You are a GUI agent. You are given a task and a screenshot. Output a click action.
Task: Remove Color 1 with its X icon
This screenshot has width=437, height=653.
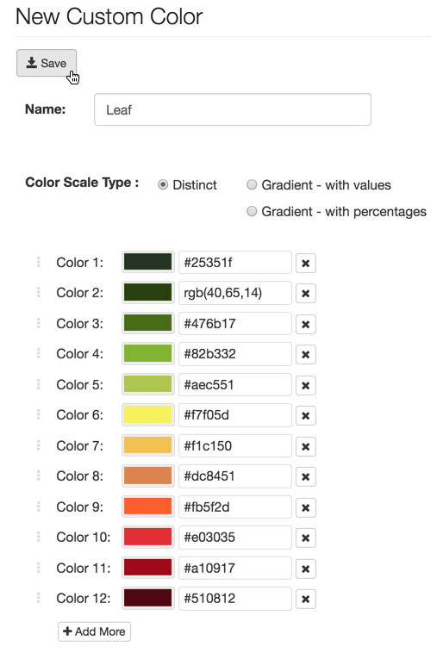click(305, 263)
